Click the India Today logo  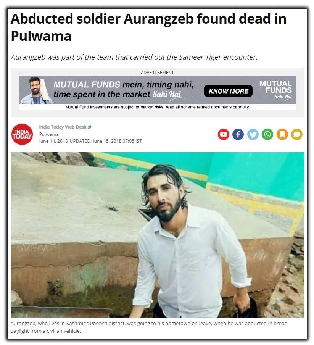(x=22, y=134)
